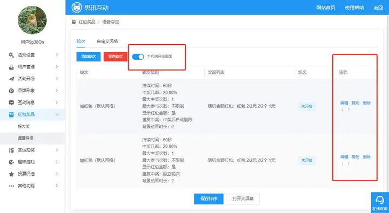Expand the 互动消息 chevron
This screenshot has height=213, width=389.
(57, 102)
